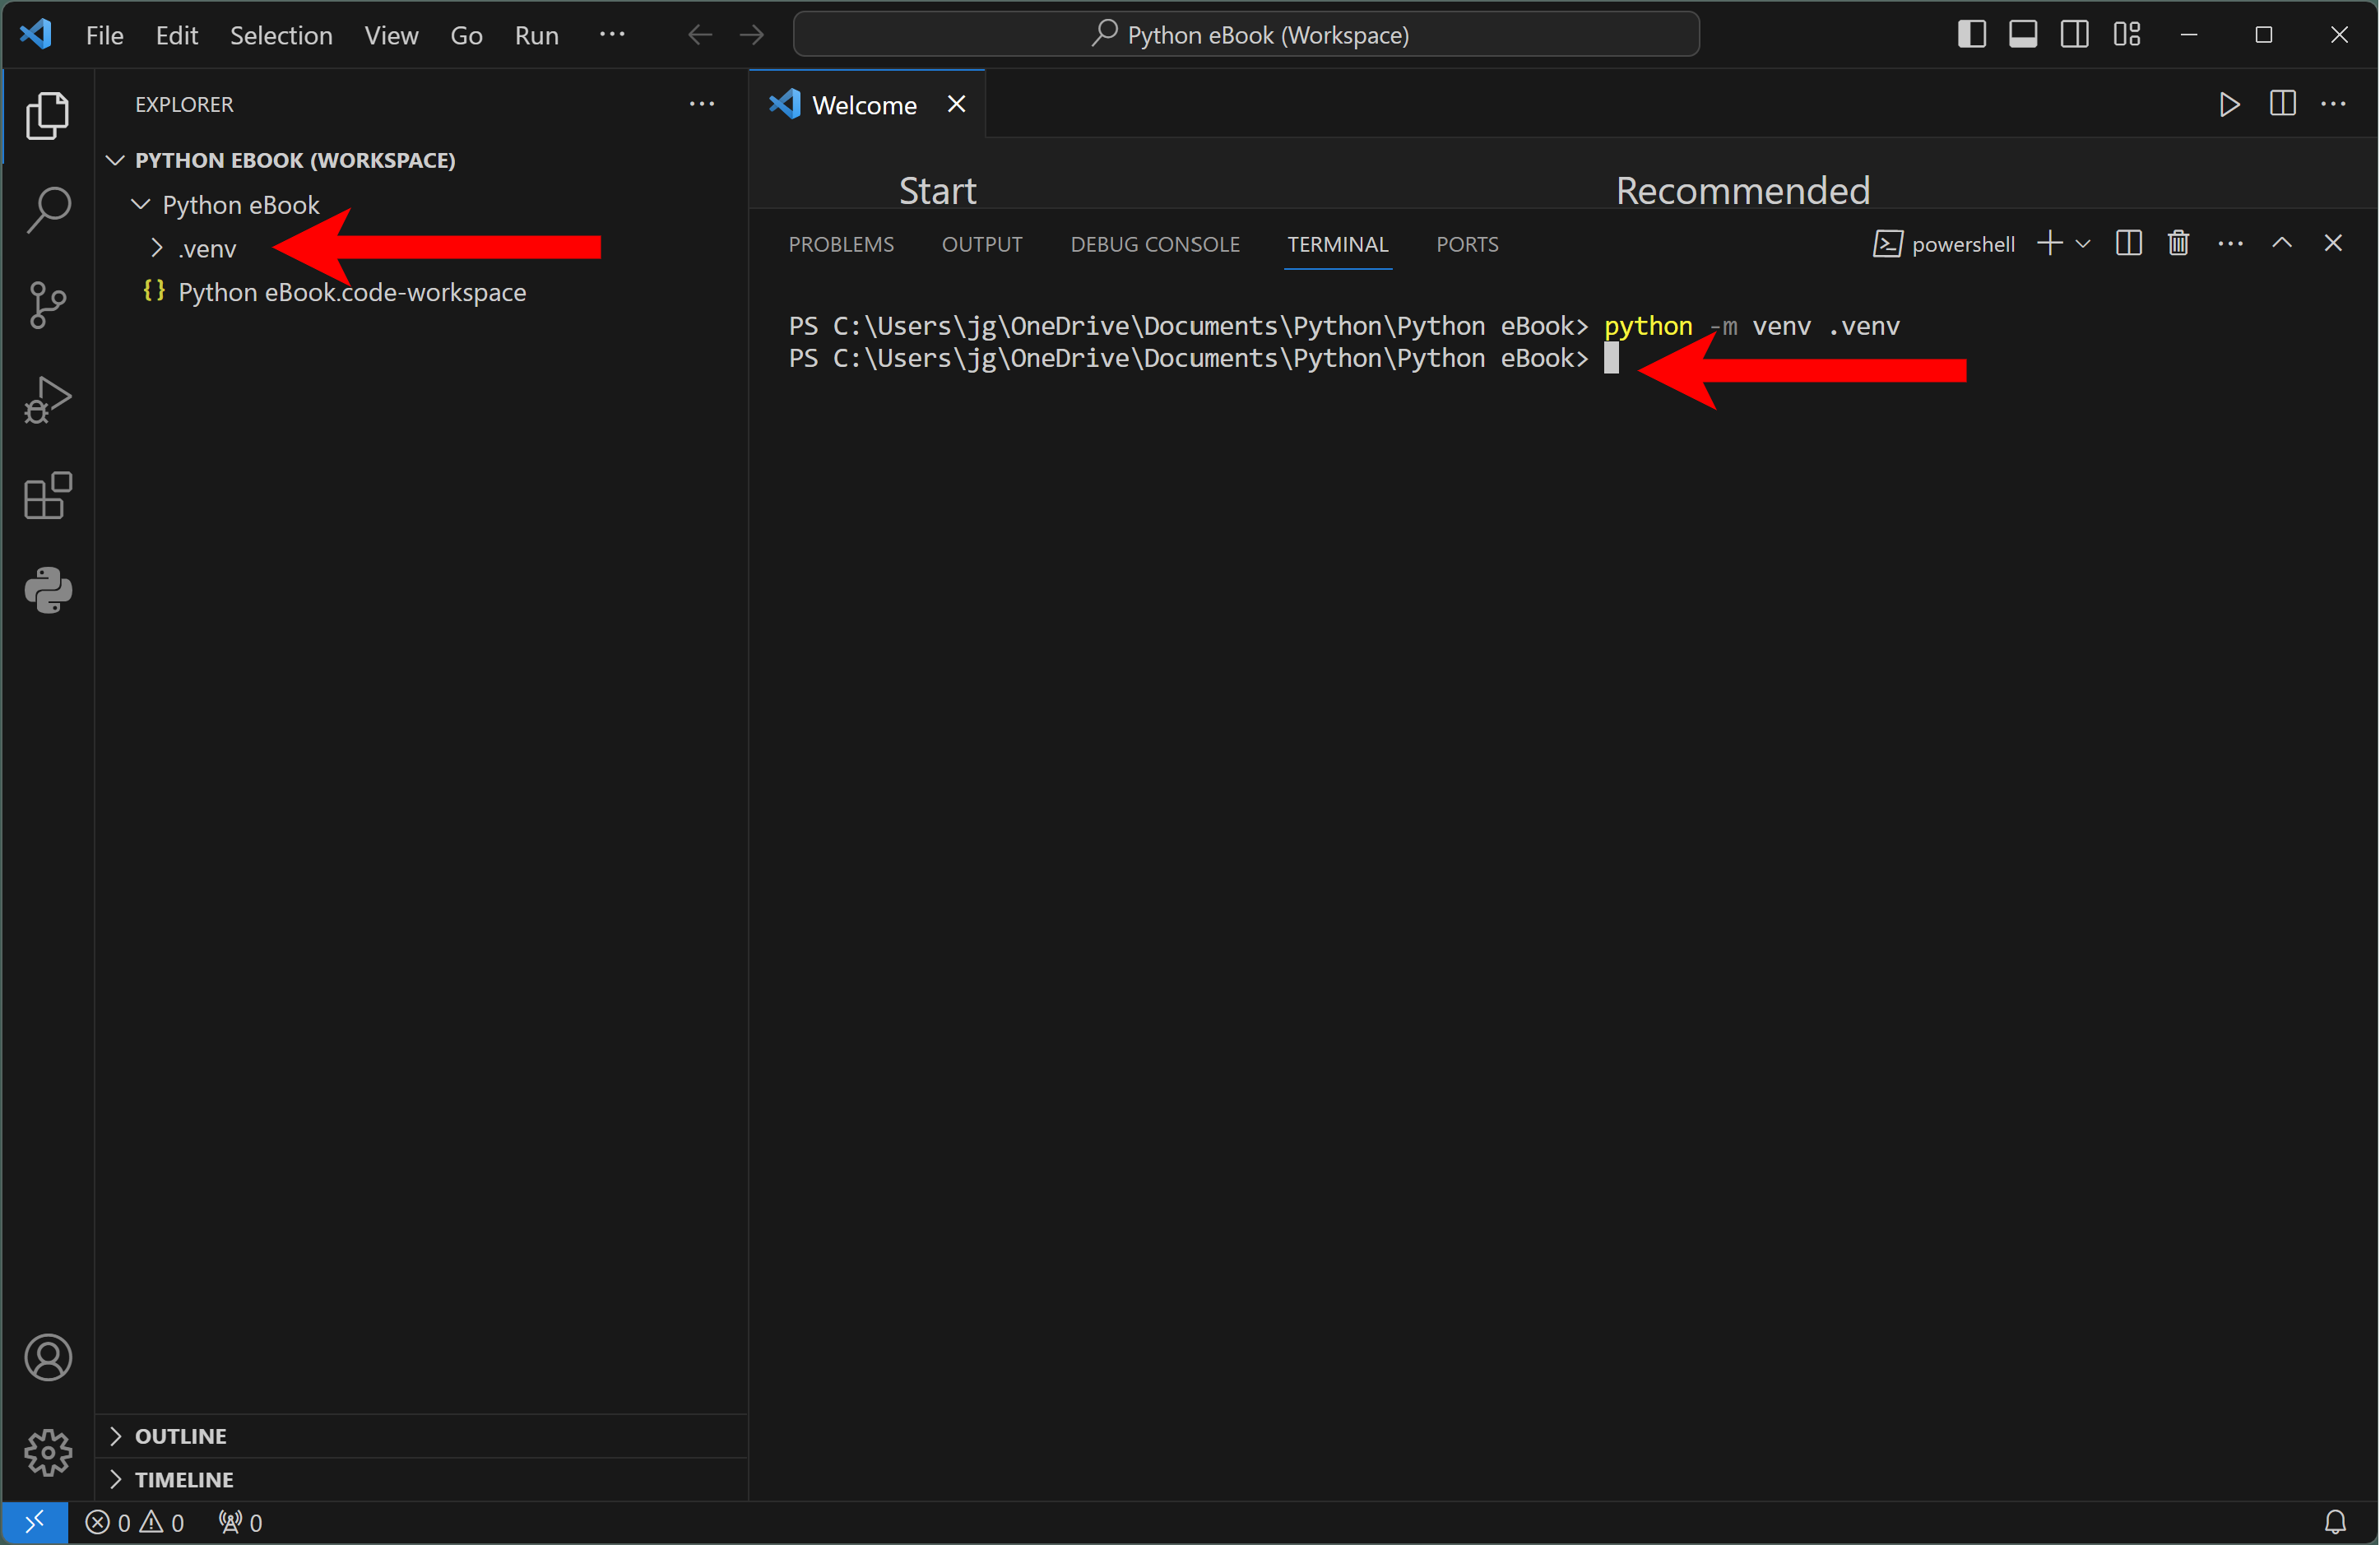2380x1545 pixels.
Task: Toggle the secondary side bar
Action: tap(2075, 34)
